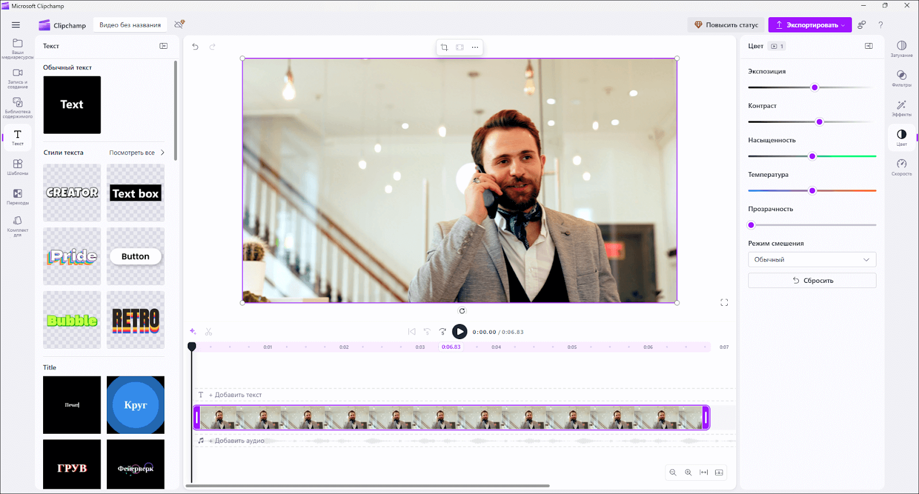The height and width of the screenshot is (494, 919).
Task: Open the Brand kit sidebar tab
Action: [x=18, y=227]
